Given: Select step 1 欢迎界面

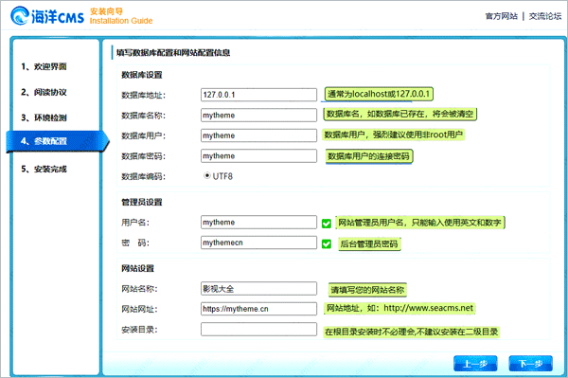Looking at the screenshot, I should pos(44,66).
